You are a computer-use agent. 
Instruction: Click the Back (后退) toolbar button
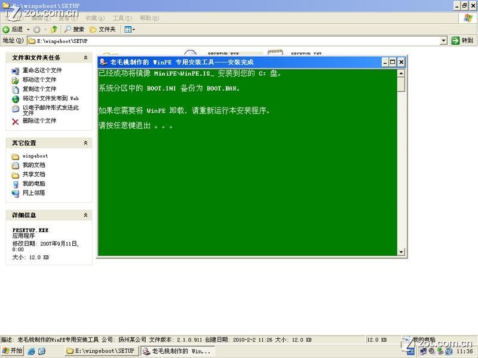(13, 29)
